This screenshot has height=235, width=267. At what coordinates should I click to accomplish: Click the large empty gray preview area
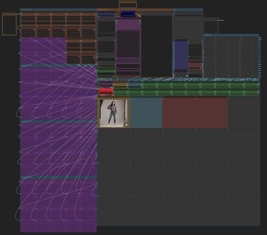[179, 177]
